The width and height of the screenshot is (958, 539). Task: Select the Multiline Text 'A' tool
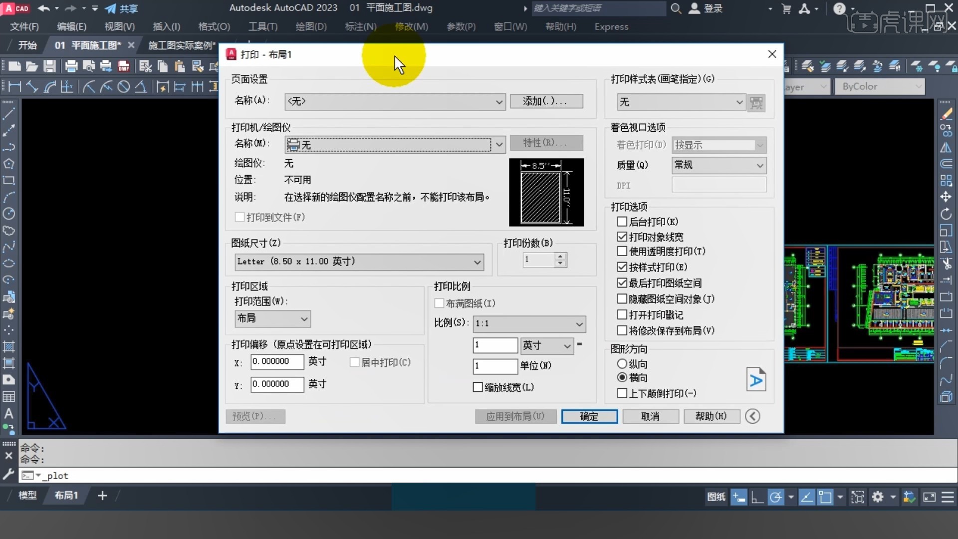pos(9,413)
